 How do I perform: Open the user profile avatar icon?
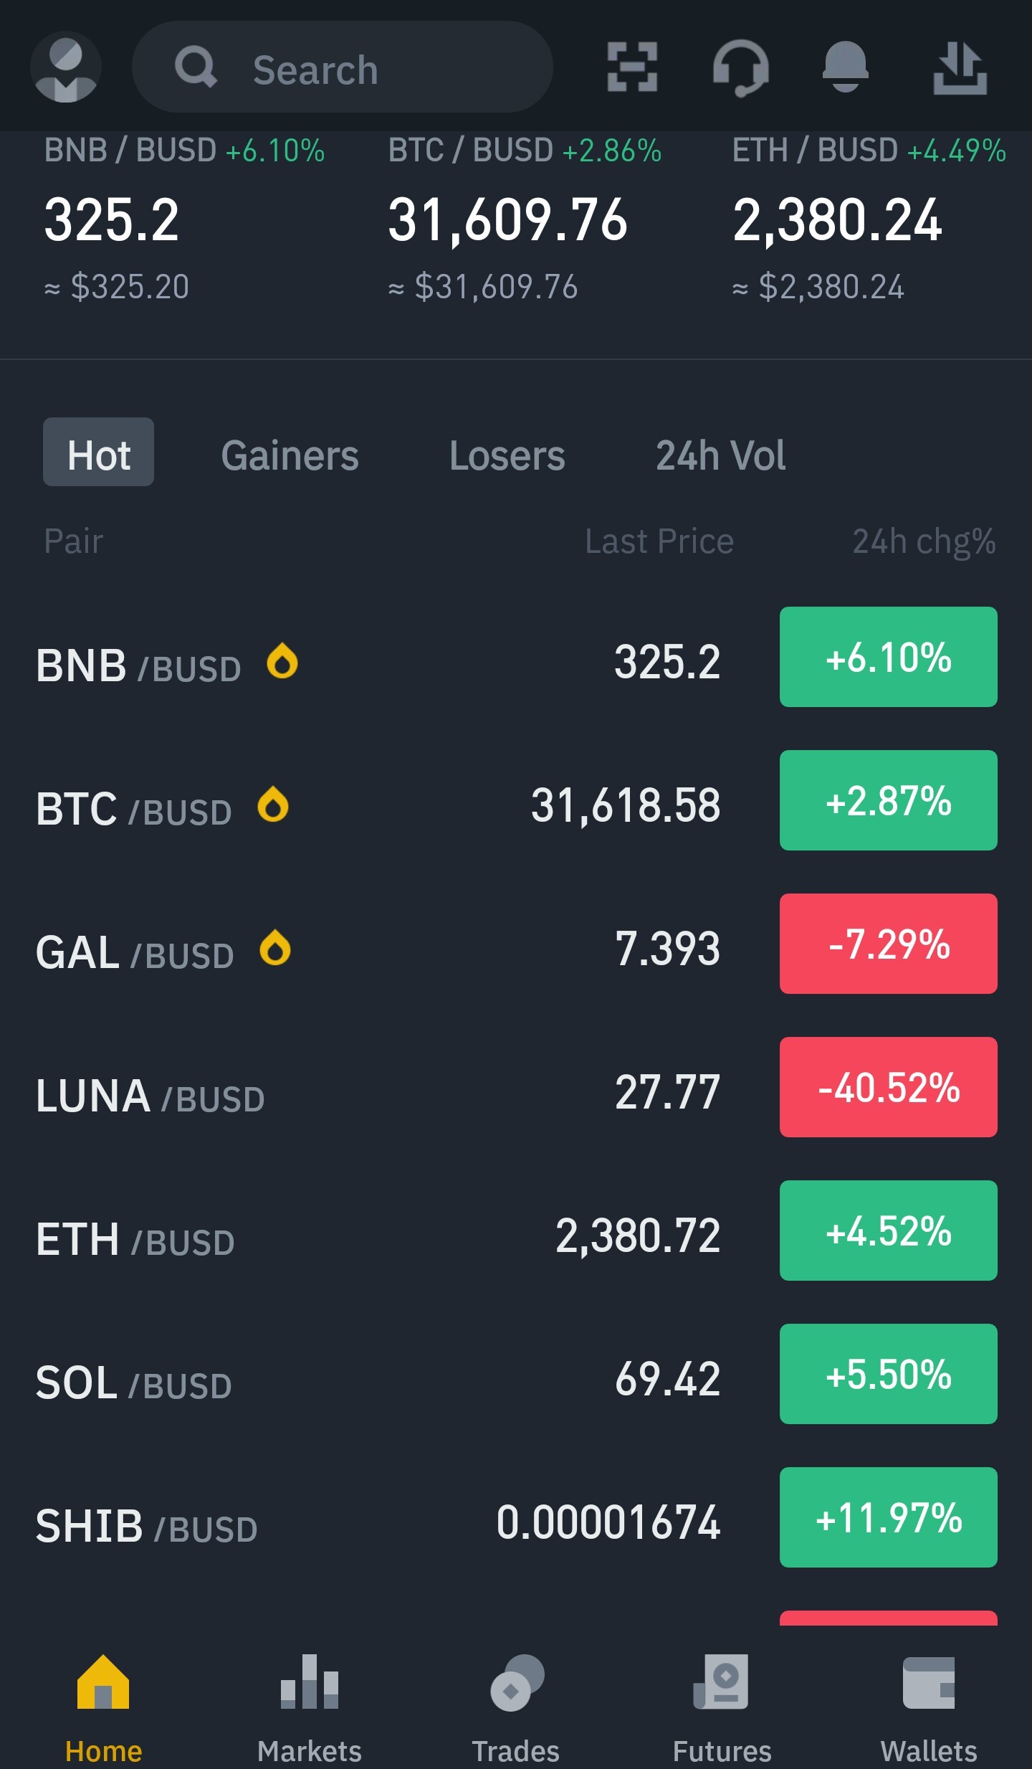coord(66,67)
